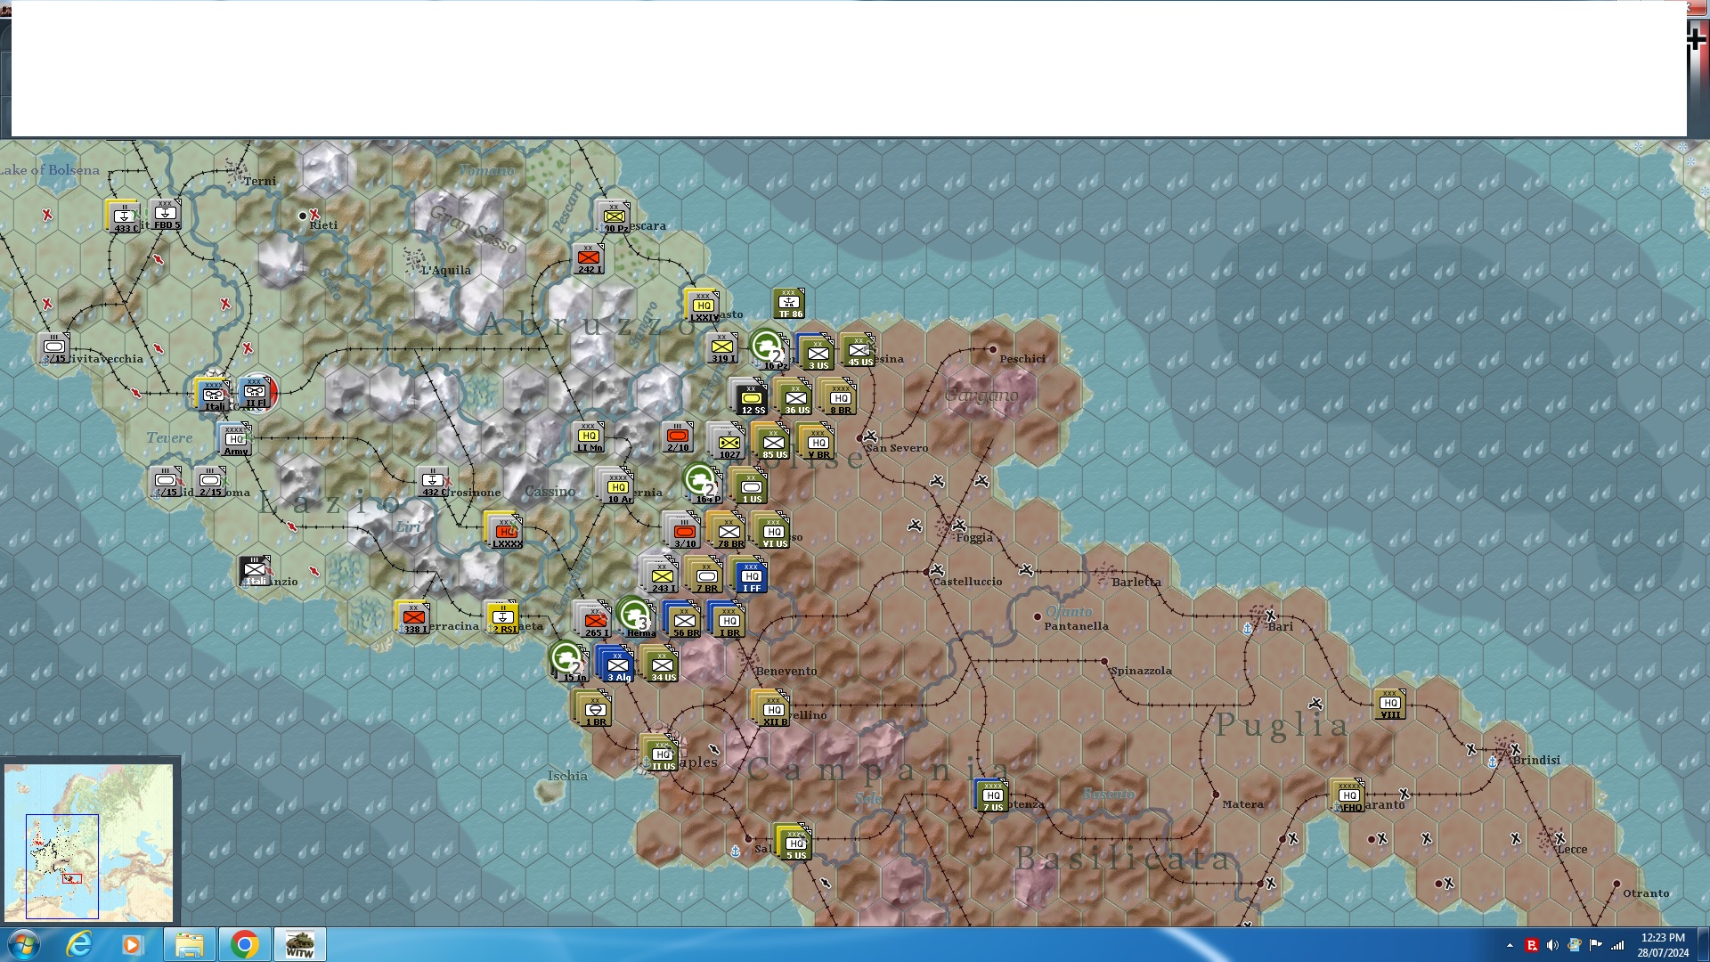Click the airbase icon at San Severo
The image size is (1710, 962).
[x=870, y=436]
